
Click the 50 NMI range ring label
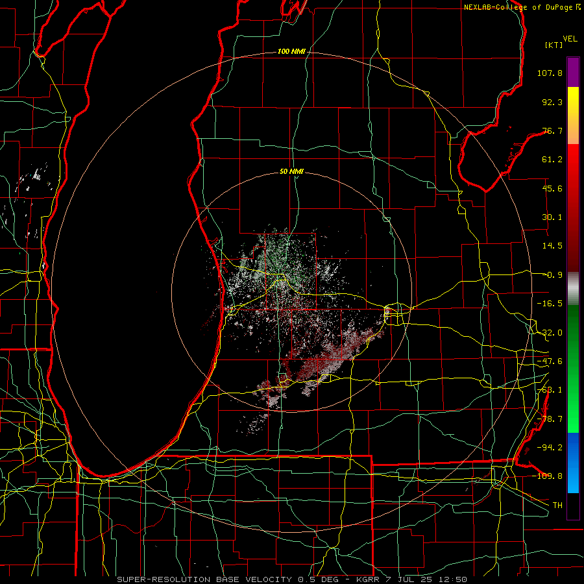(291, 172)
